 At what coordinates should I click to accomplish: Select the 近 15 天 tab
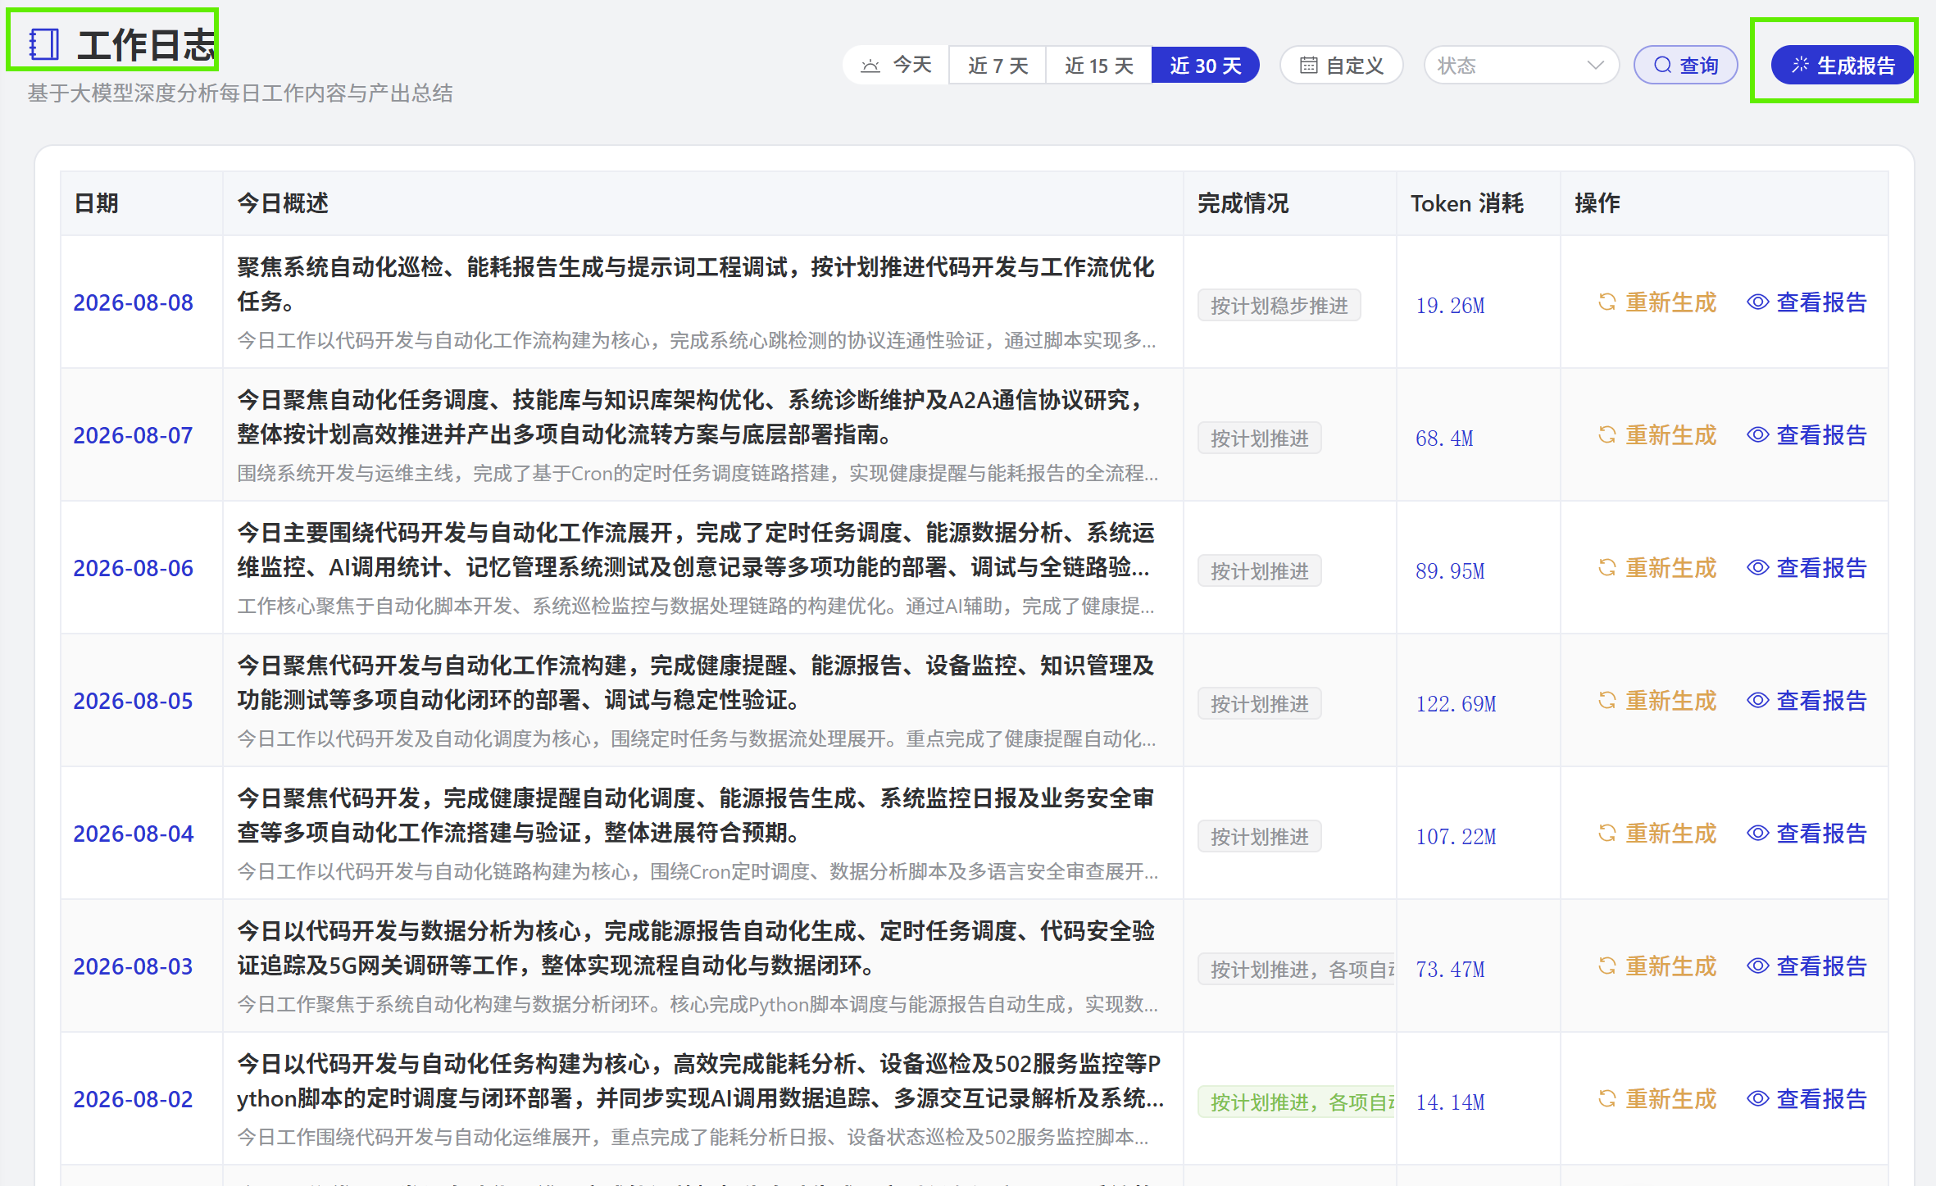pyautogui.click(x=1098, y=66)
